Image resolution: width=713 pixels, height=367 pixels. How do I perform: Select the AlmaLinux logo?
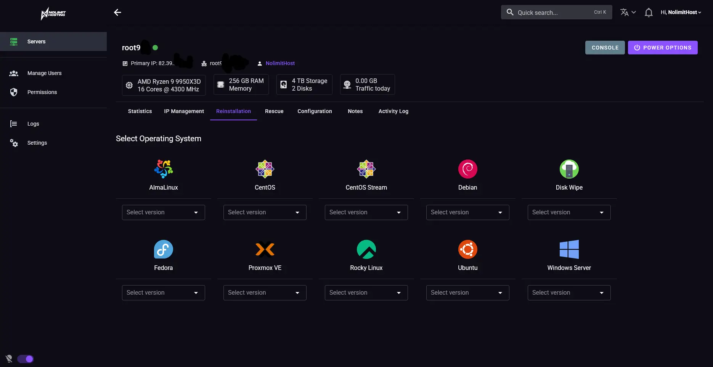tap(164, 169)
